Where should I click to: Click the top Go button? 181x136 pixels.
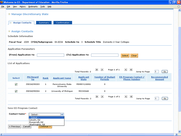(x=165, y=72)
